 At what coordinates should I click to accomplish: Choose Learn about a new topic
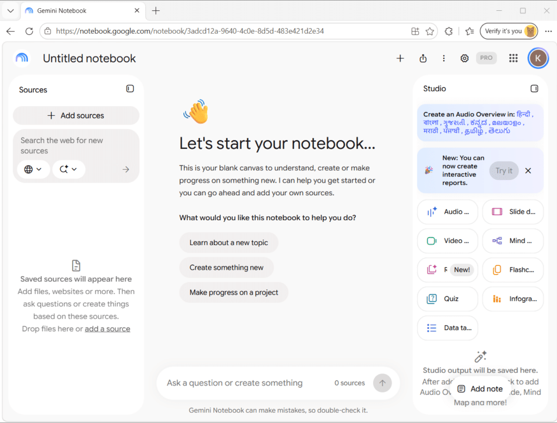point(229,242)
